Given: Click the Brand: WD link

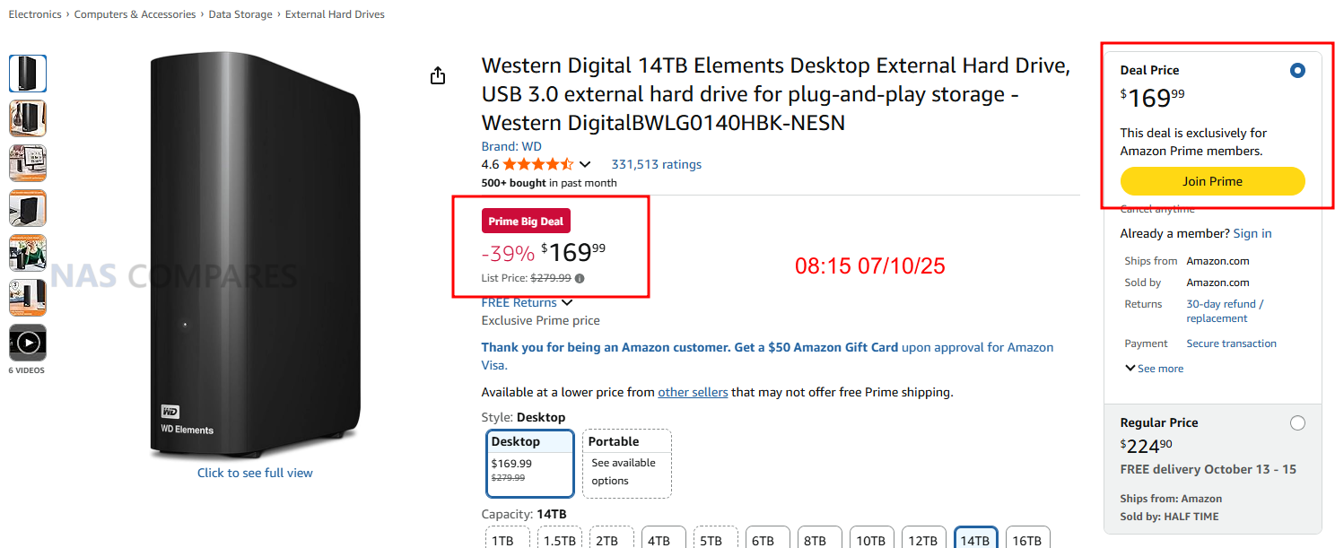Looking at the screenshot, I should 511,146.
